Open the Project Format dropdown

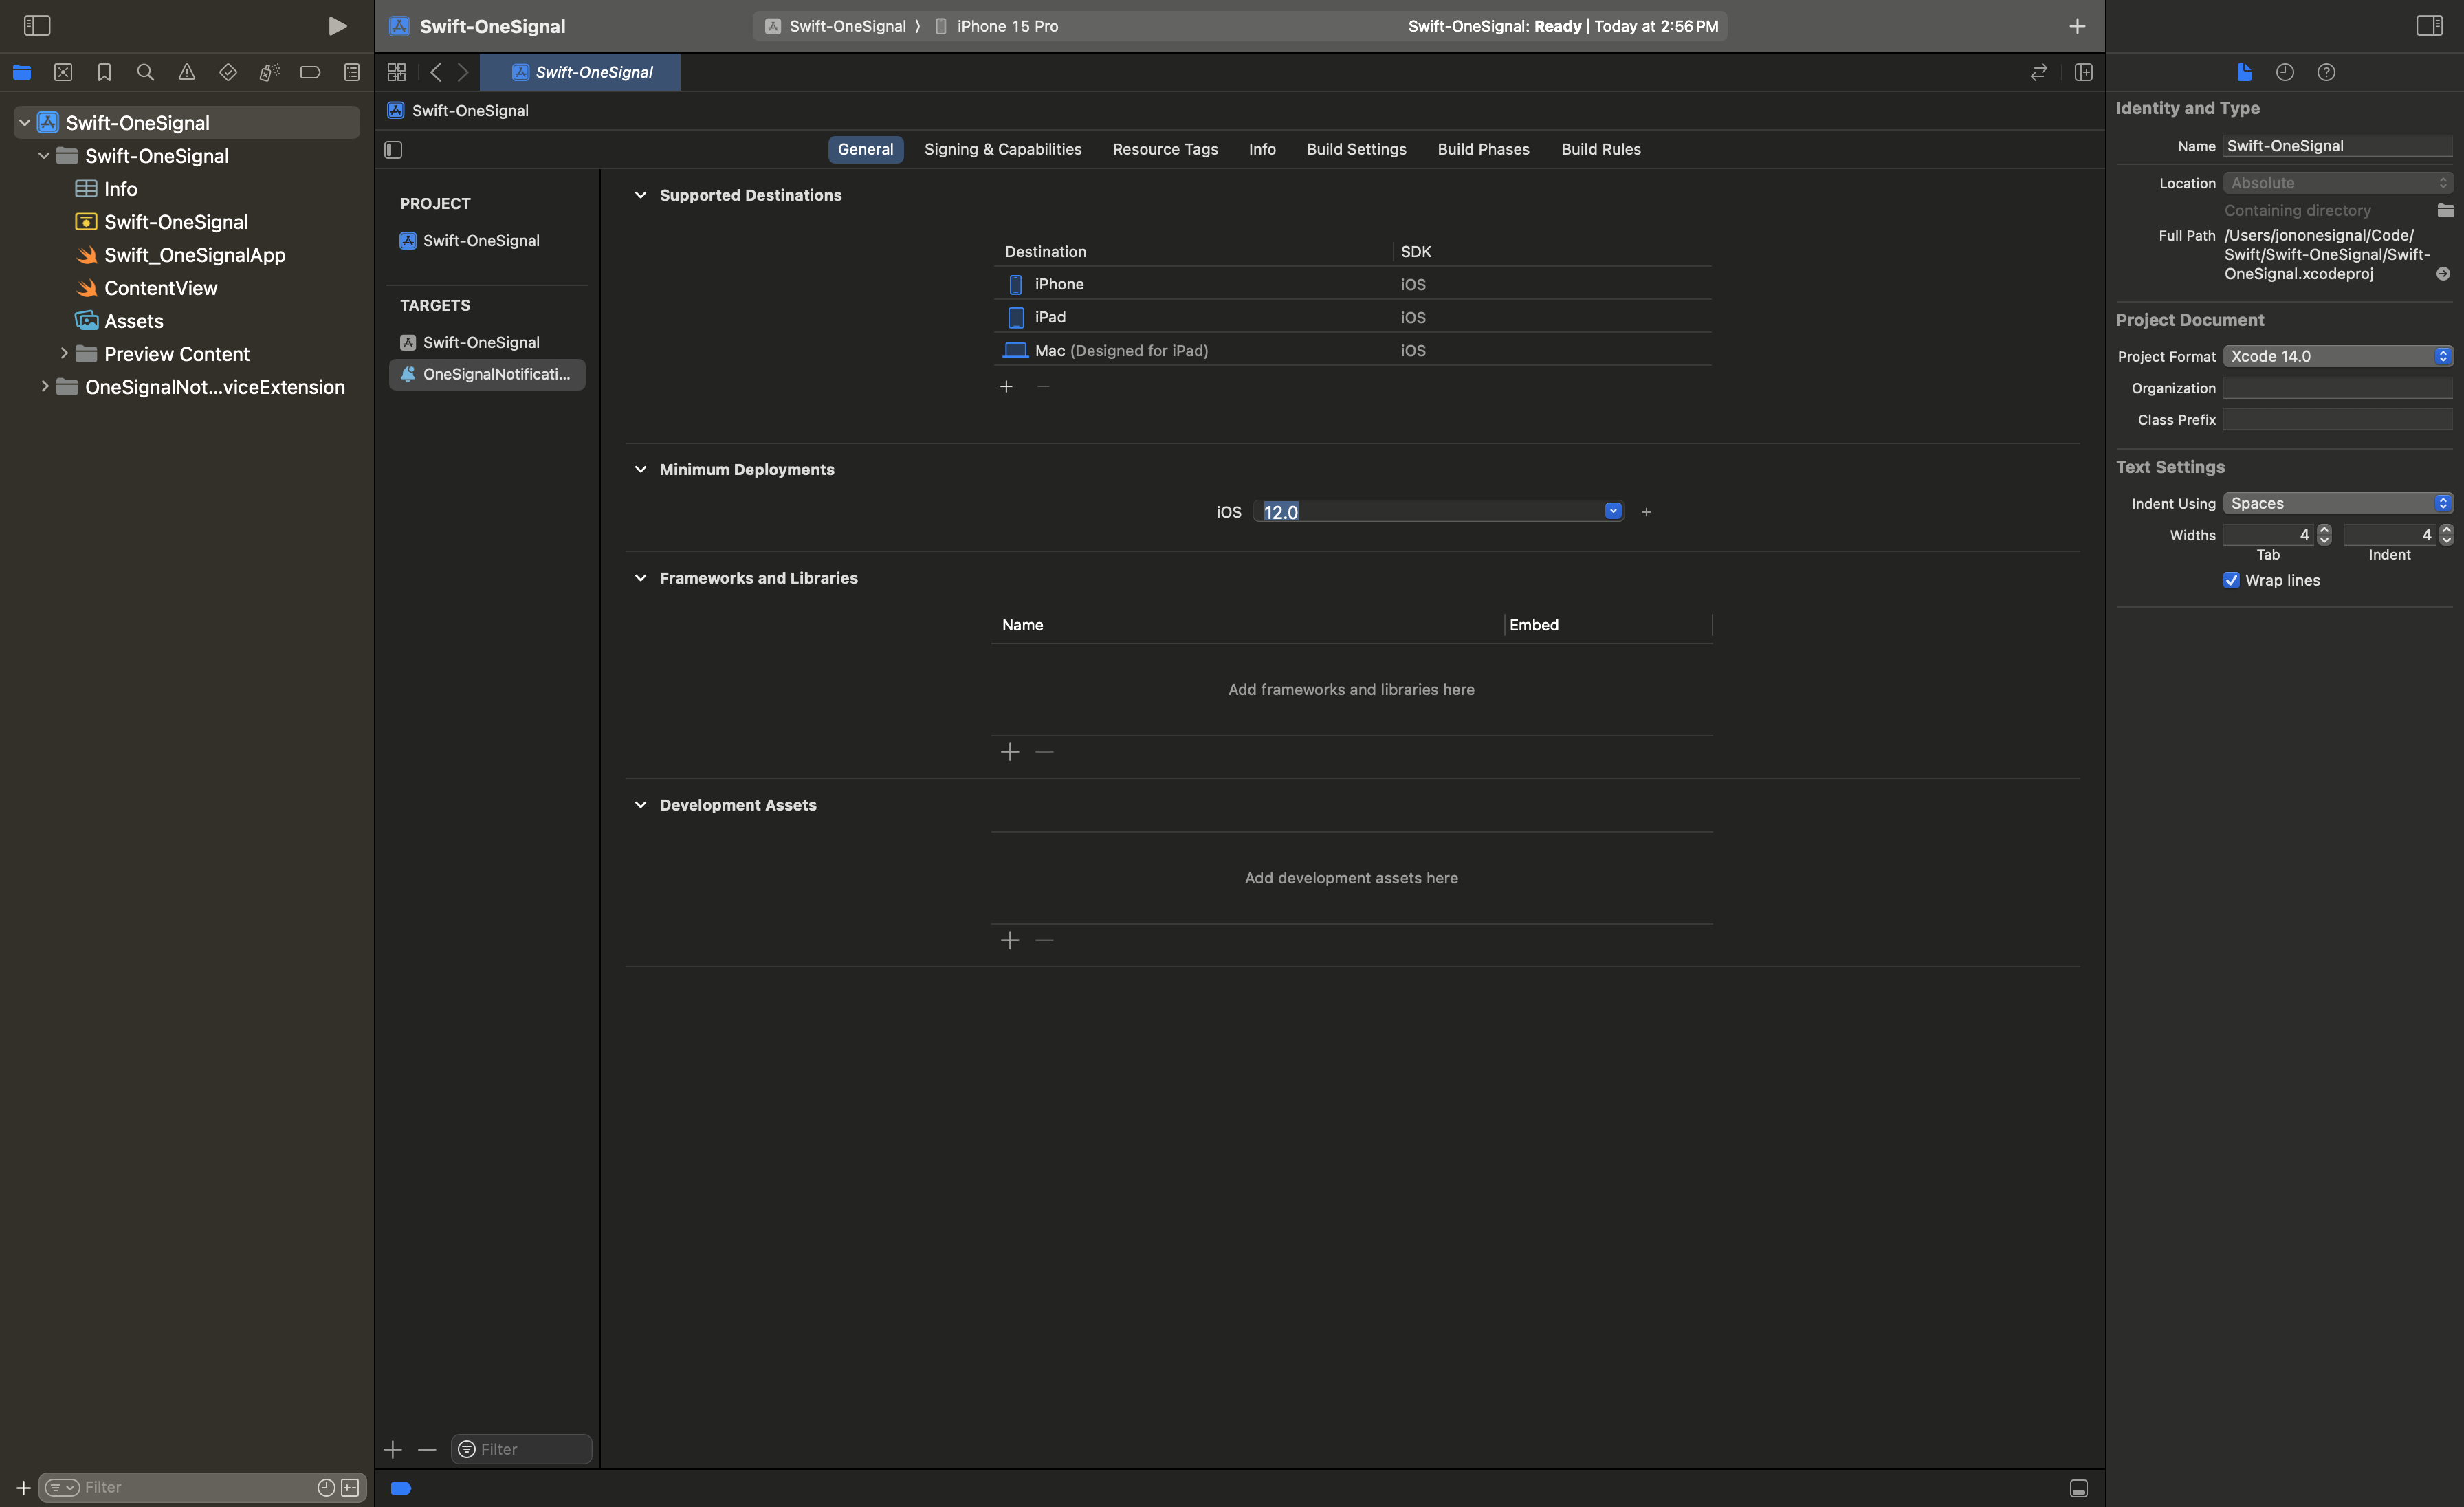[x=2338, y=356]
